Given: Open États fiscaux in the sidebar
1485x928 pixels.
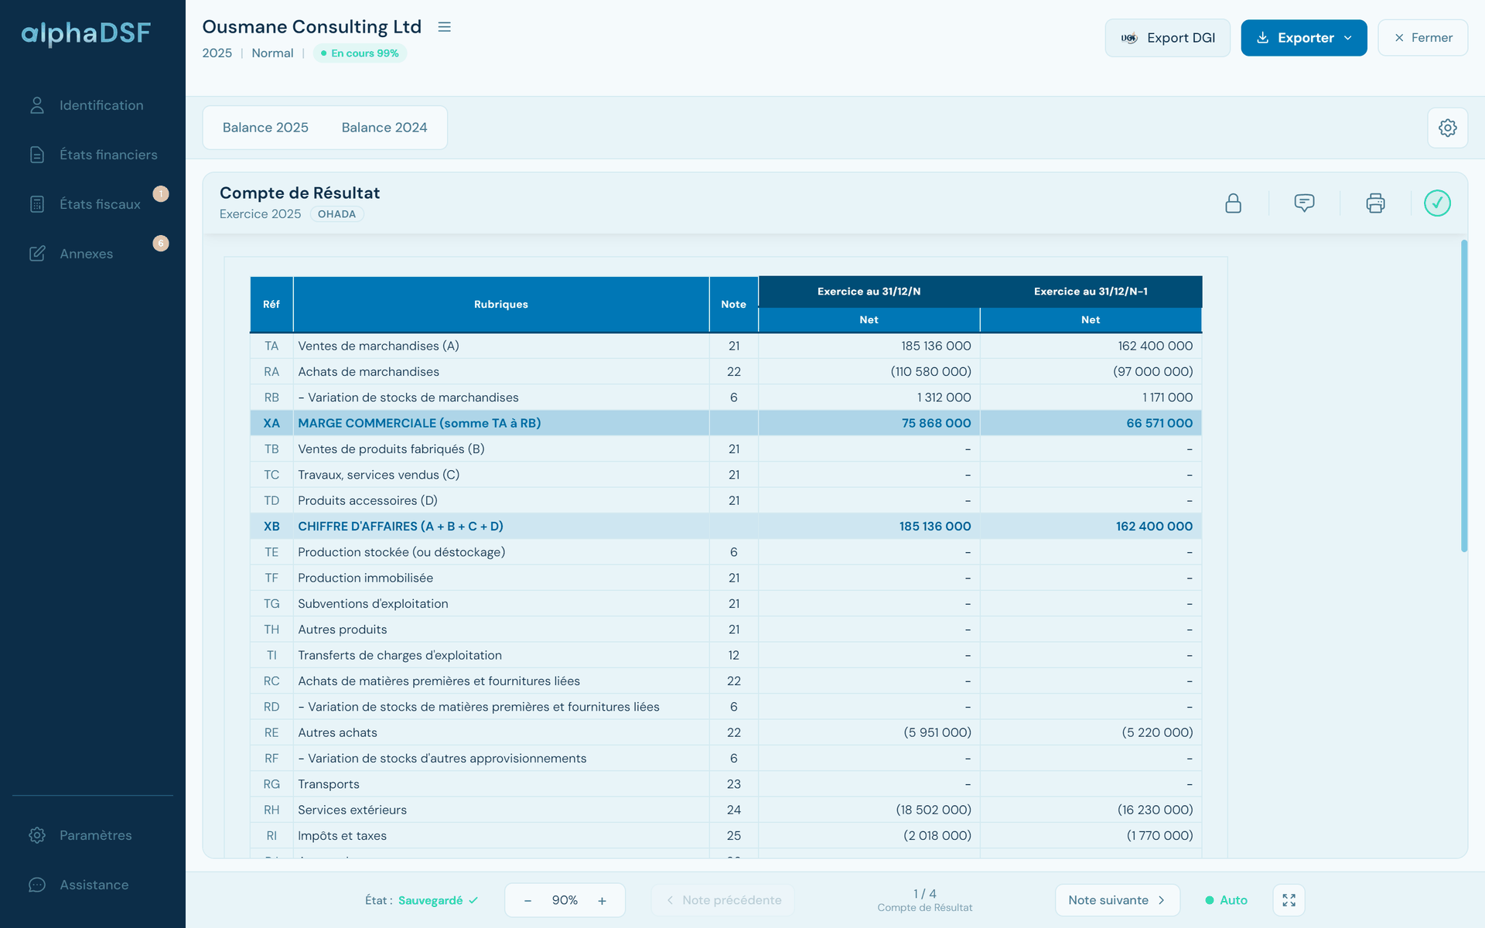Looking at the screenshot, I should [93, 204].
